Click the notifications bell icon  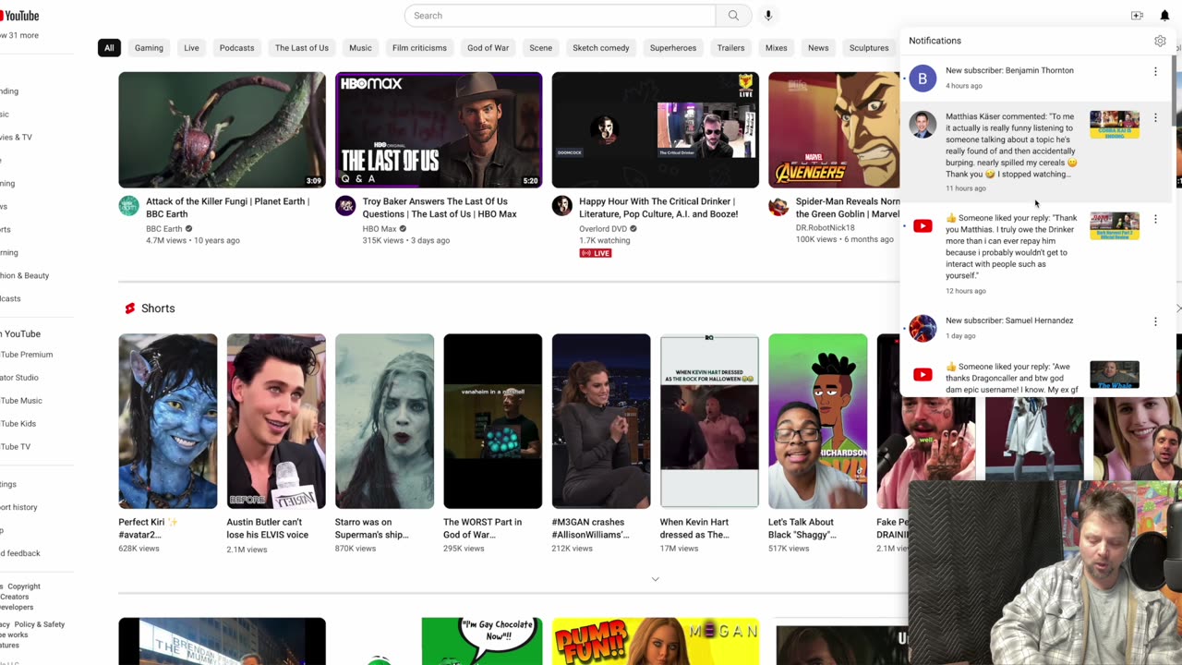click(1164, 16)
